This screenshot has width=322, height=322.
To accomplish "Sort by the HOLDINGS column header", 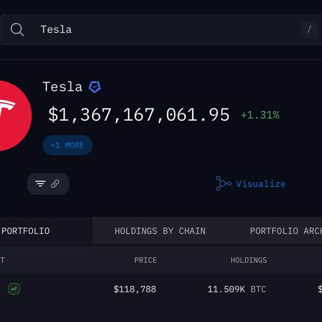I will [x=248, y=260].
